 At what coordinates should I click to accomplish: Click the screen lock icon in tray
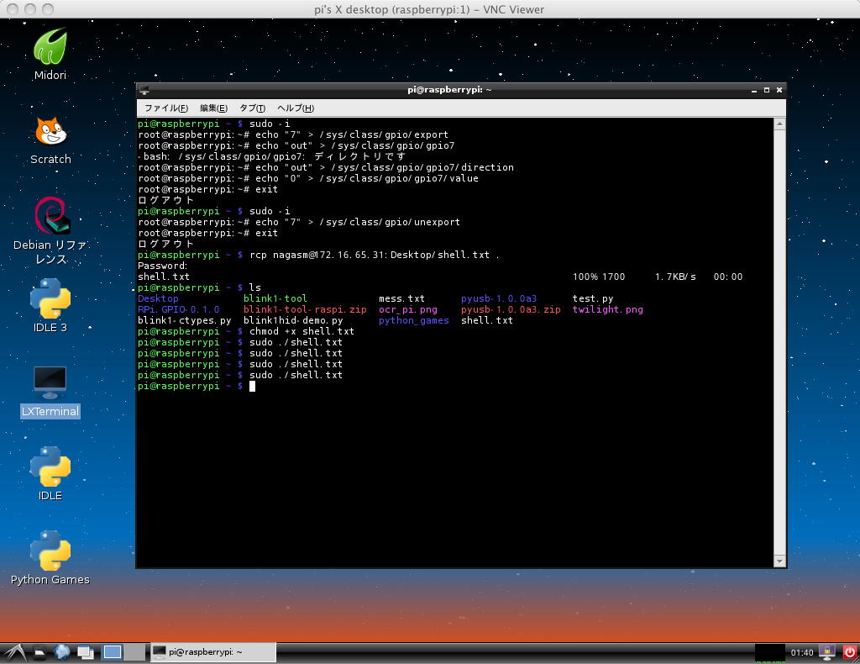[x=827, y=652]
